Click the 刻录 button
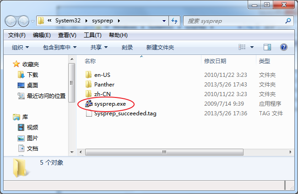298x194 pixels. point(127,47)
